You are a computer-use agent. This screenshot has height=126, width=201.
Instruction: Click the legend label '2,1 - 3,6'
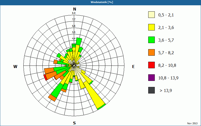click(x=166, y=28)
